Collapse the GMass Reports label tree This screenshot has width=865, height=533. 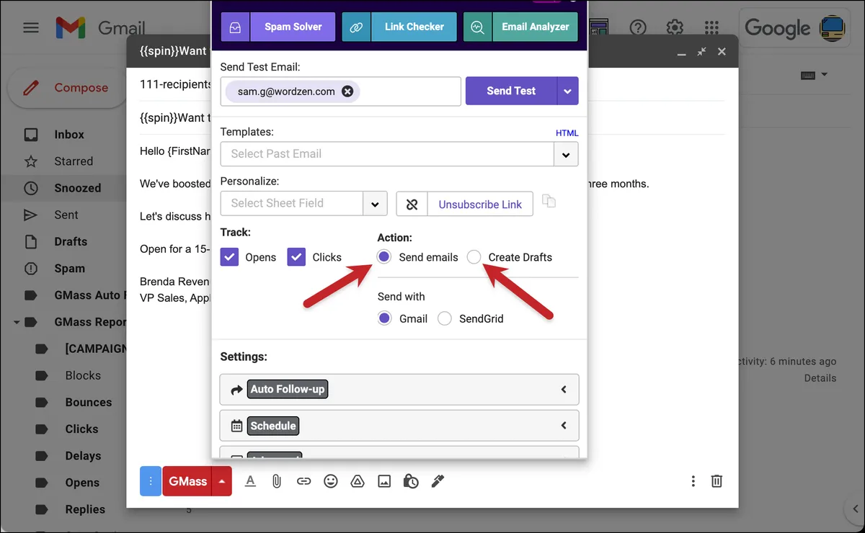coord(17,322)
